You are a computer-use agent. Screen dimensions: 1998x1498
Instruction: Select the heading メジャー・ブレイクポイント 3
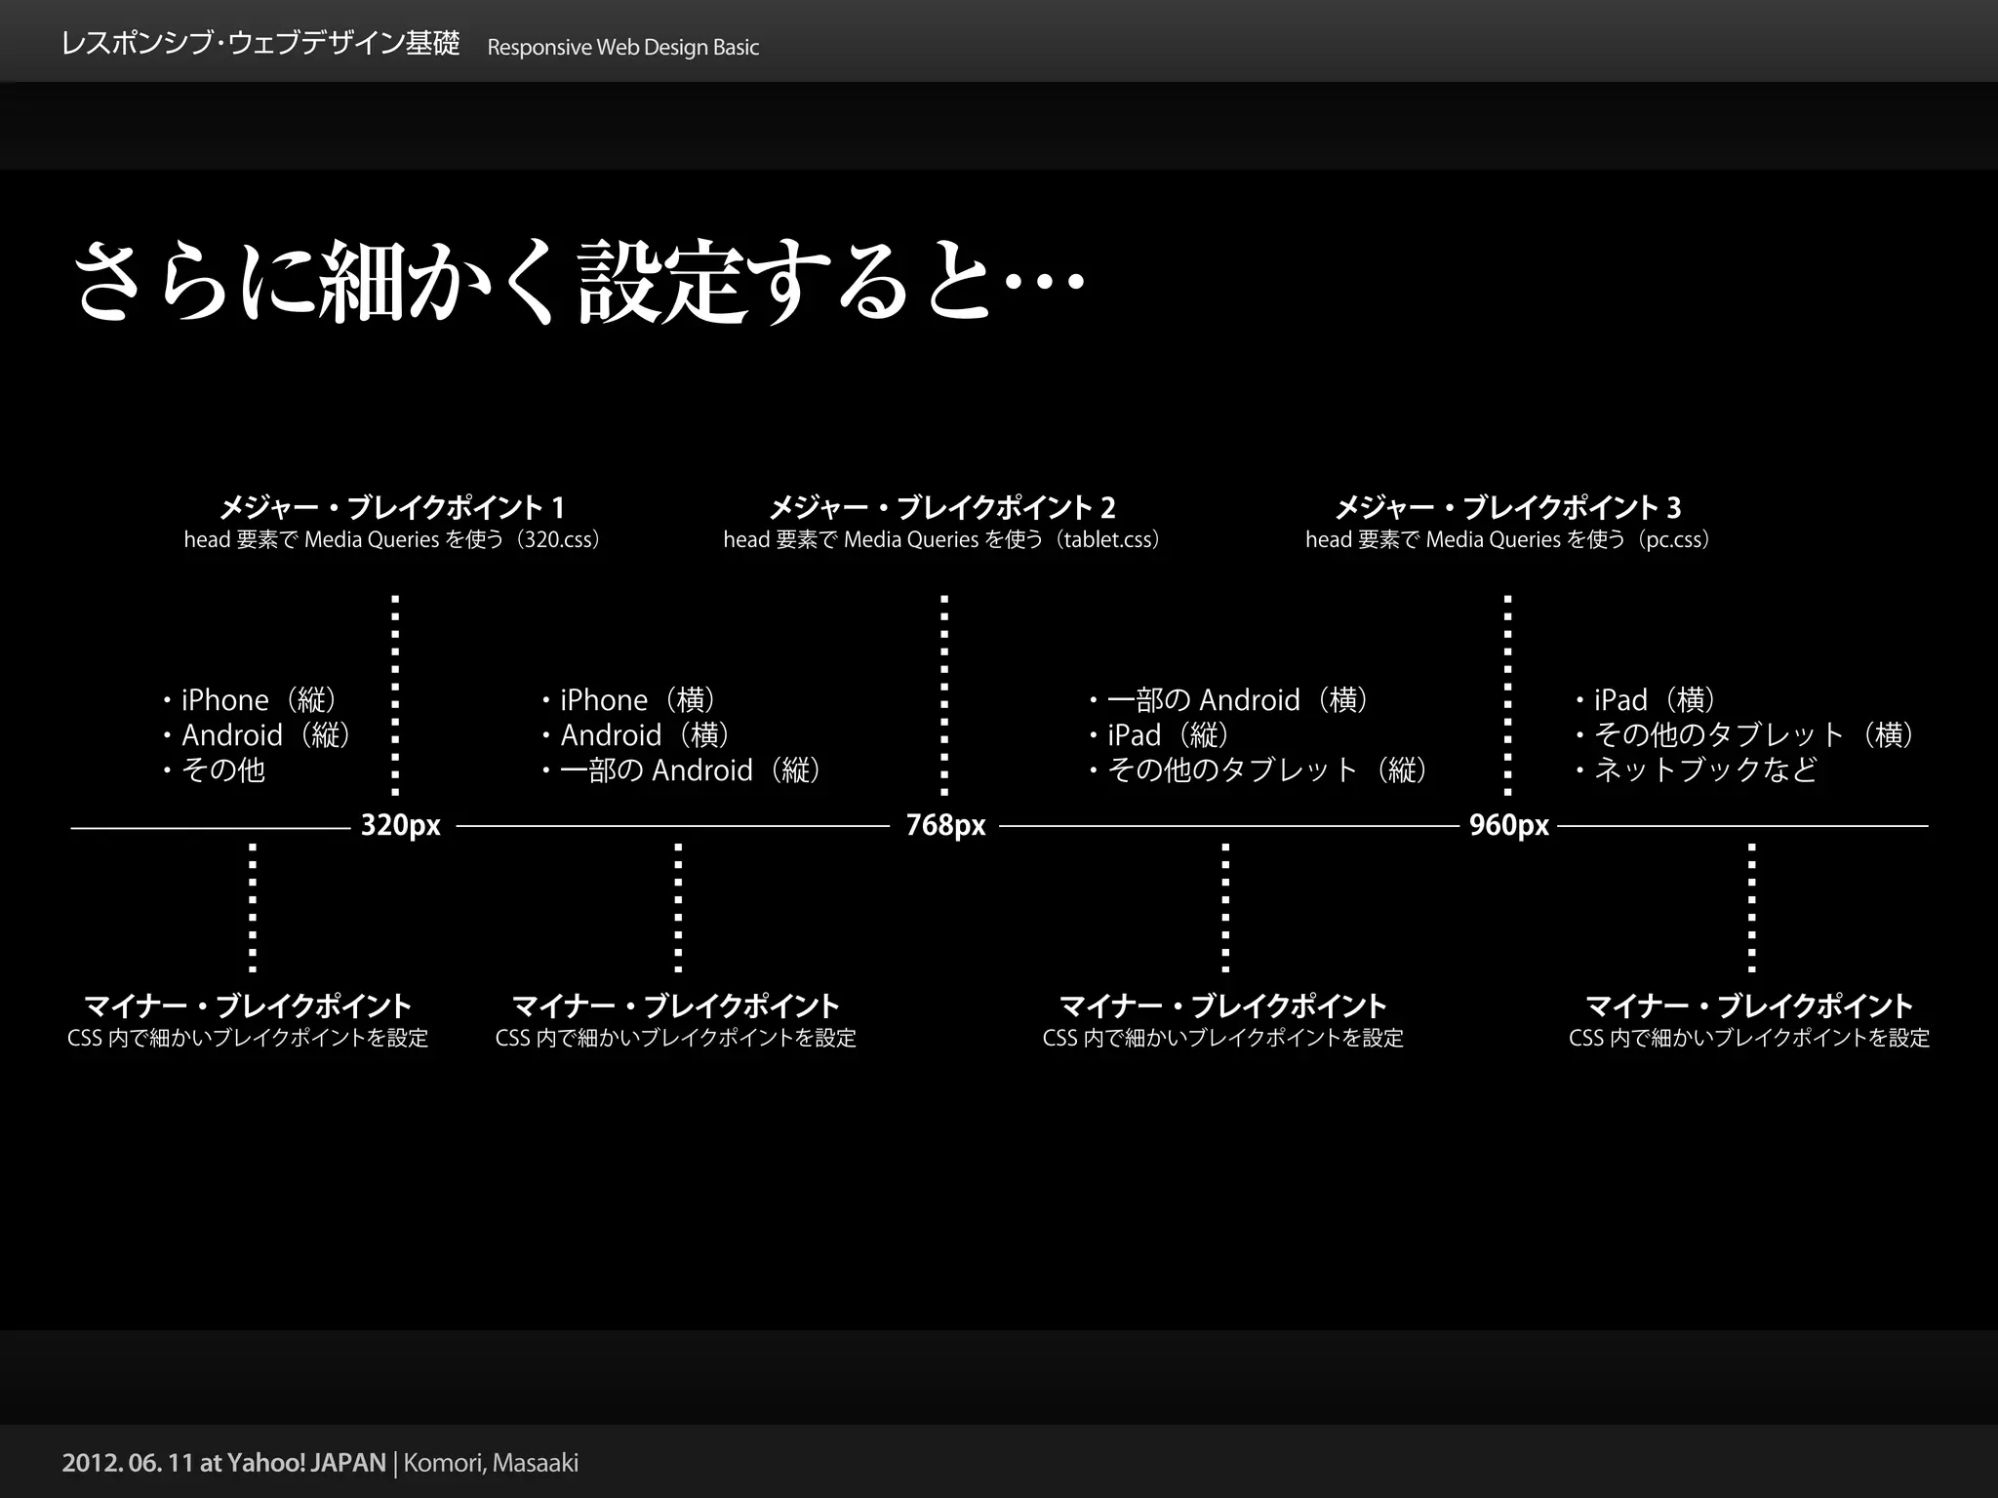click(1508, 507)
